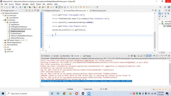
Task: Maximize the editor area
Action: tap(156, 11)
